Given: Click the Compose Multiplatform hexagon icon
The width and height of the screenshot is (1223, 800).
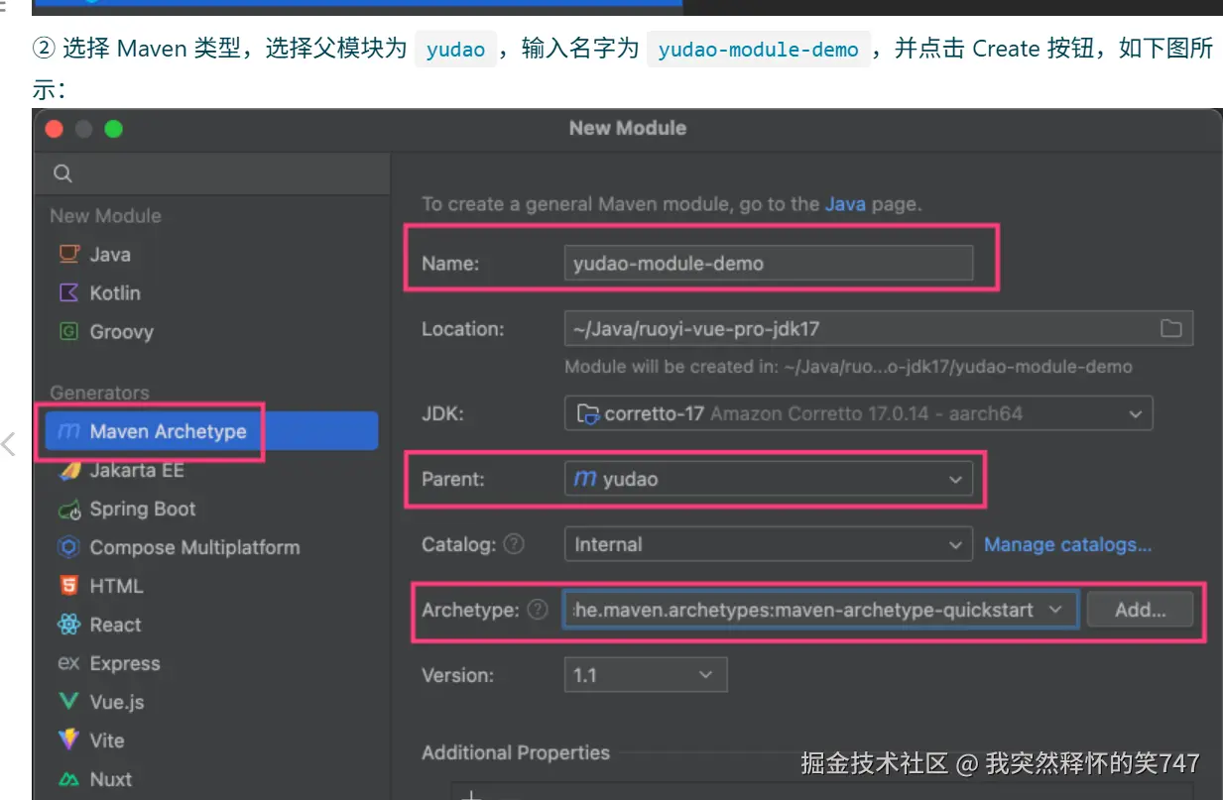Looking at the screenshot, I should pyautogui.click(x=68, y=547).
